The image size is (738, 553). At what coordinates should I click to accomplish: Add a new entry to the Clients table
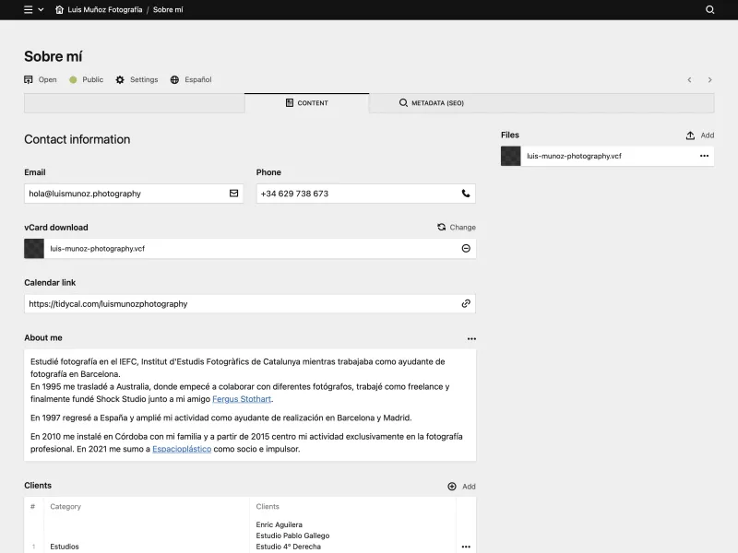459,486
